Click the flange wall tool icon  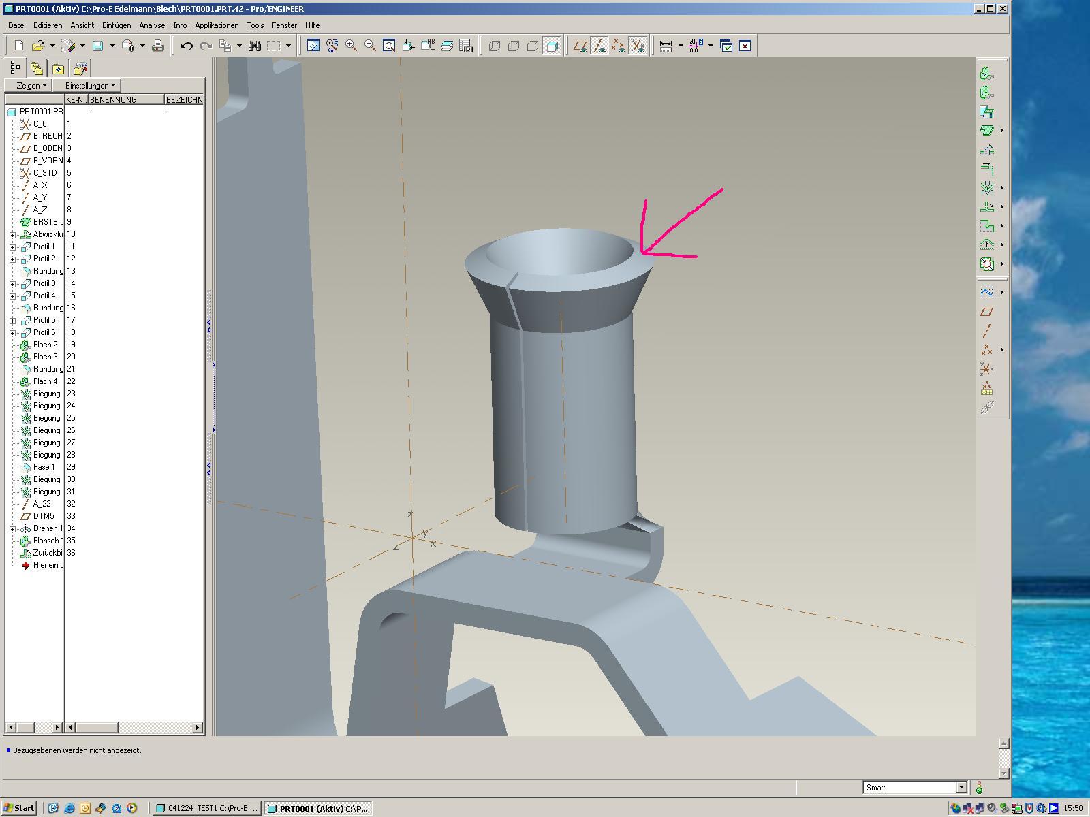[x=986, y=93]
